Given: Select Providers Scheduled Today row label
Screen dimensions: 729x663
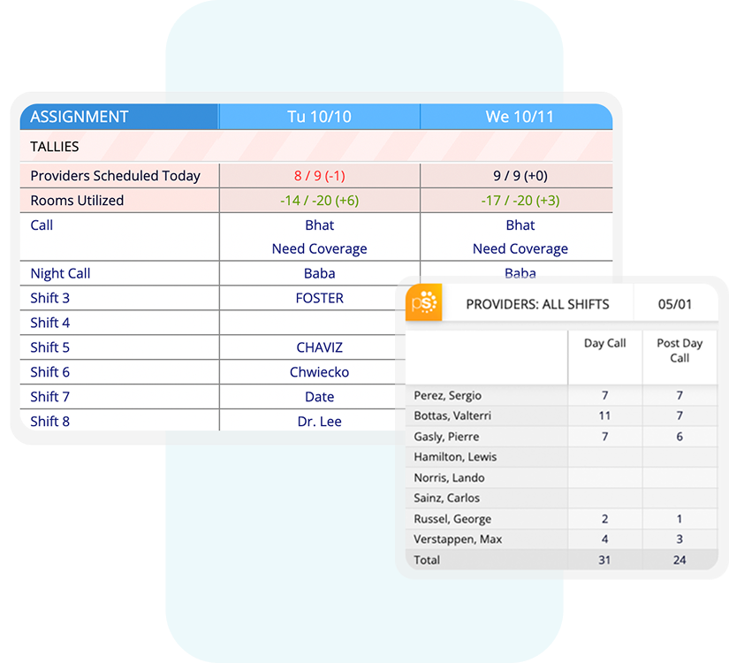Looking at the screenshot, I should point(116,176).
